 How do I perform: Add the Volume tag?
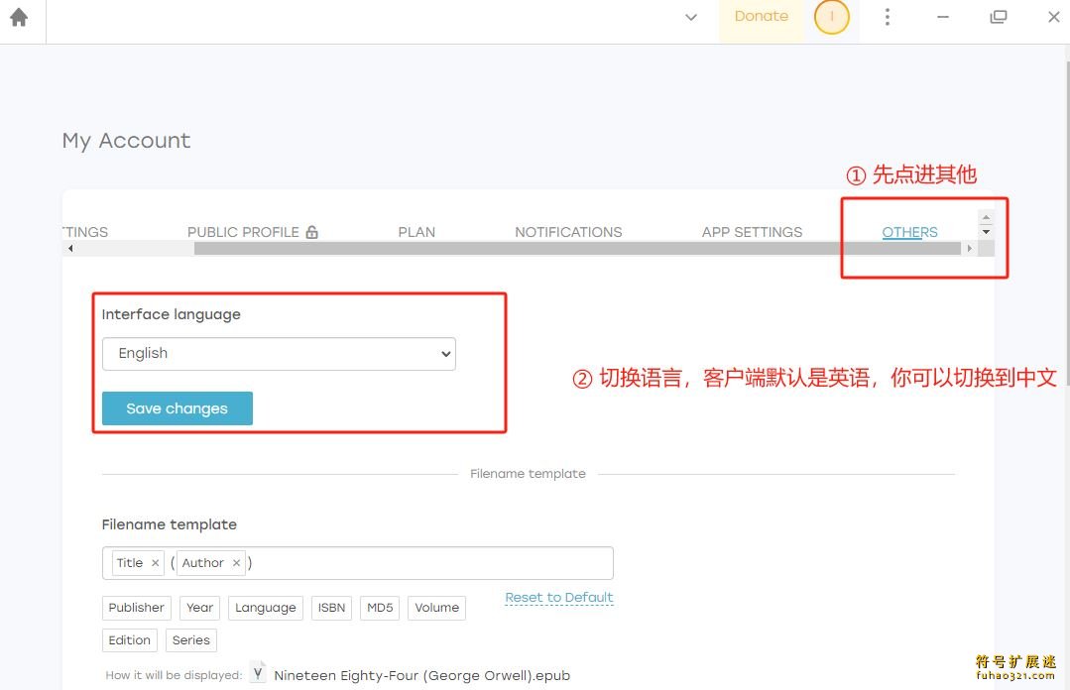tap(436, 608)
